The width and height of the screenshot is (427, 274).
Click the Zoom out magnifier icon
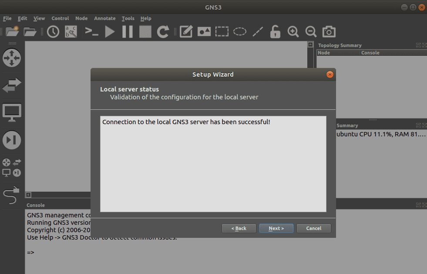pos(311,32)
